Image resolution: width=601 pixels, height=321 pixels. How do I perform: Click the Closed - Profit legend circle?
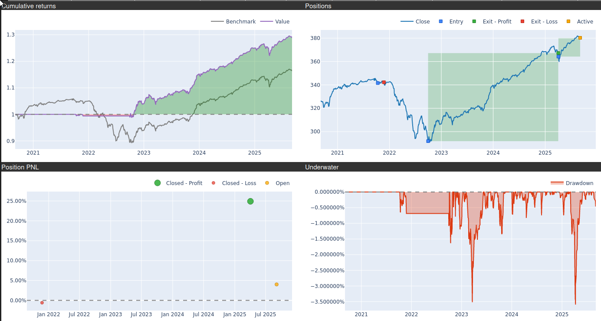pos(158,183)
